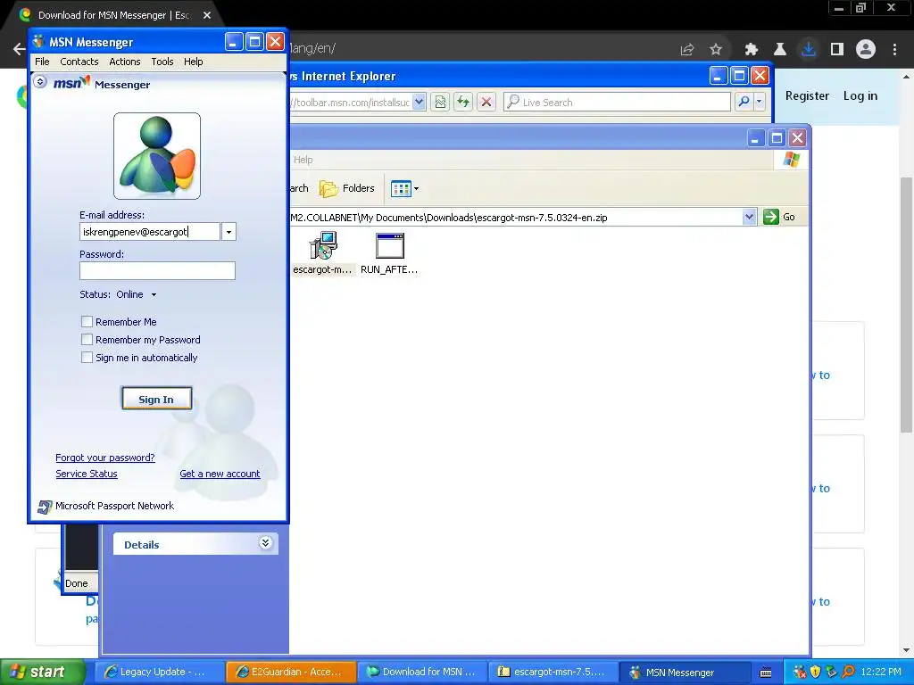The height and width of the screenshot is (685, 914).
Task: Open the Tools menu in MSN Messenger
Action: click(x=162, y=62)
